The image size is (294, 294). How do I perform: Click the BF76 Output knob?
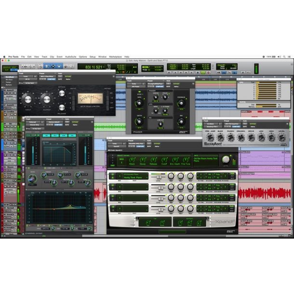[x=47, y=99]
